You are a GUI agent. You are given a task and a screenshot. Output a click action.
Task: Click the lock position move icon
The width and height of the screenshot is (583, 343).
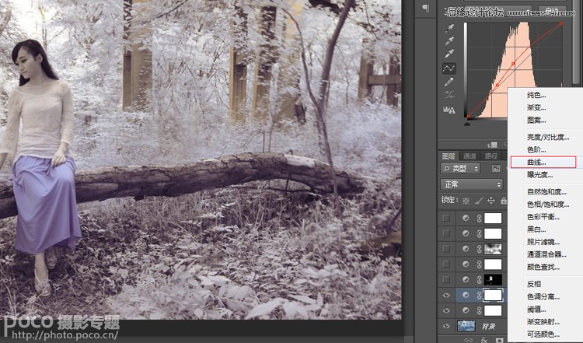tap(490, 201)
